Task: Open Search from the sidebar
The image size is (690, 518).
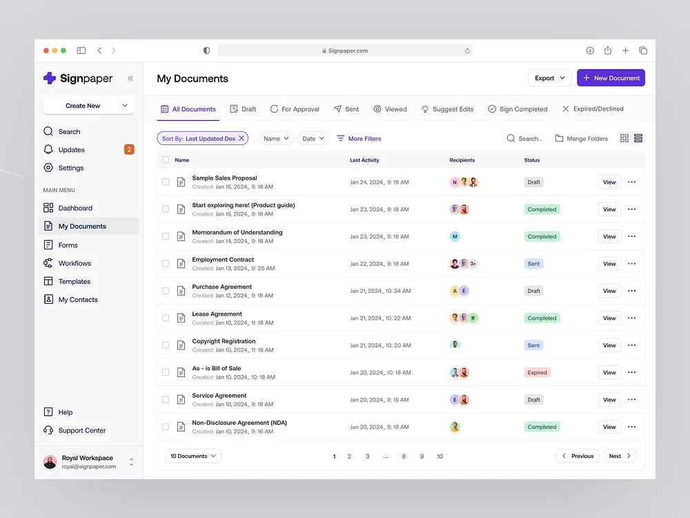Action: [x=68, y=131]
